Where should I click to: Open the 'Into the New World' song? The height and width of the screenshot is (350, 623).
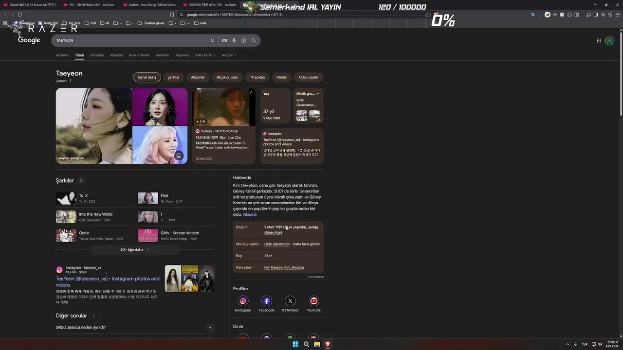(94, 217)
